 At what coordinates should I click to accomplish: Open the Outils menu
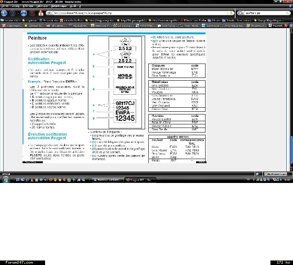[x=73, y=6]
